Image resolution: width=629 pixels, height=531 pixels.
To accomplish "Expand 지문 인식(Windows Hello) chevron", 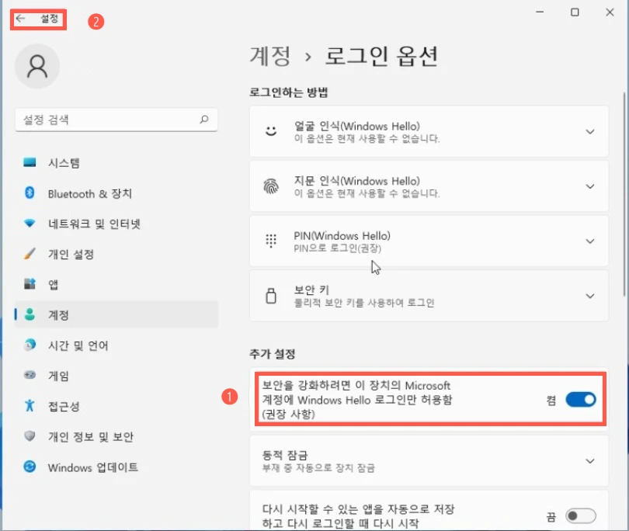I will pos(589,186).
